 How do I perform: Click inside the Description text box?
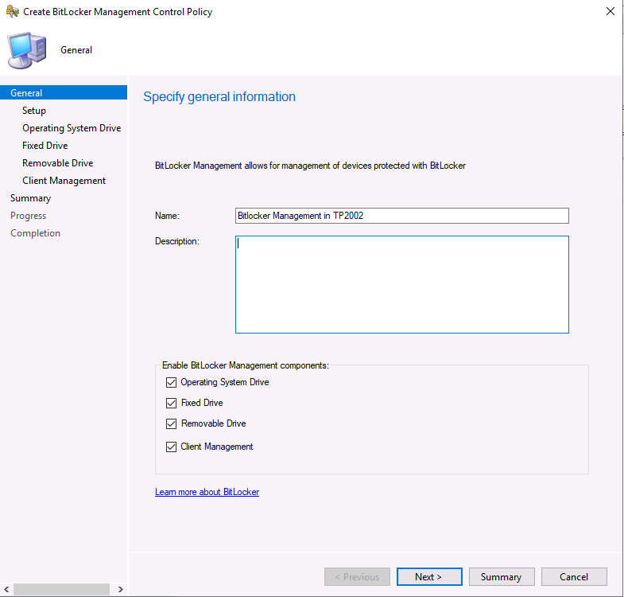[x=402, y=284]
